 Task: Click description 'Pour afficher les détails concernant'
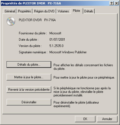[83, 67]
